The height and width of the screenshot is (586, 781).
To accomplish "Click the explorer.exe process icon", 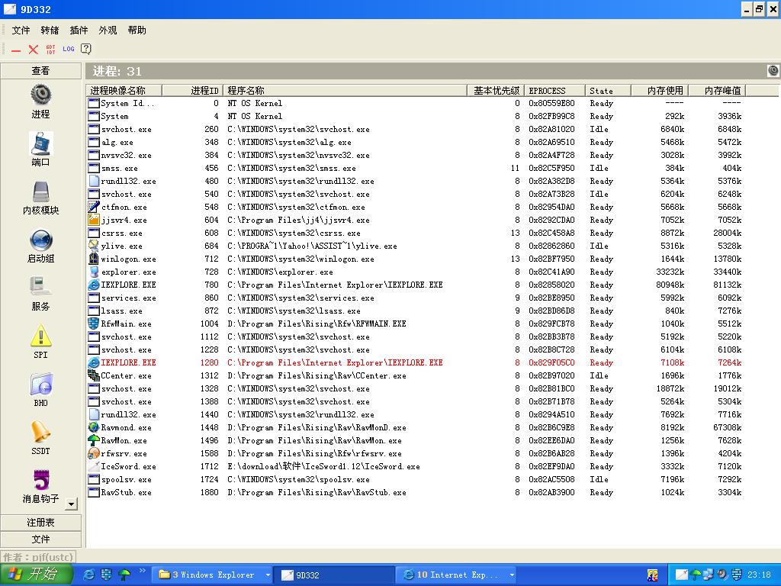I will point(94,272).
